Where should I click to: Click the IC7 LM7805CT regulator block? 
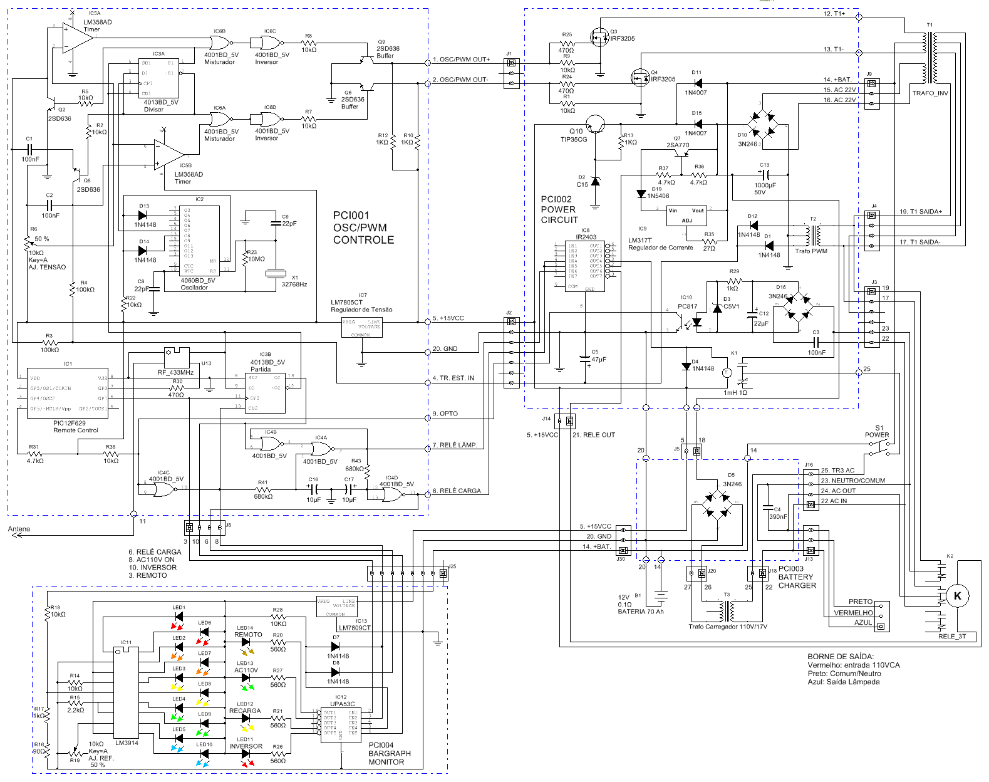pos(361,328)
